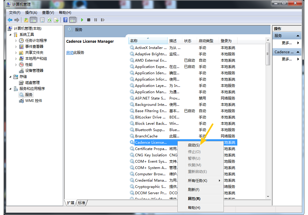308x215 pixels.
Task: Click the services list scrollbar down arrow
Action: click(268, 197)
